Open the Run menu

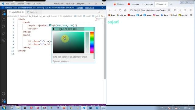39,4
